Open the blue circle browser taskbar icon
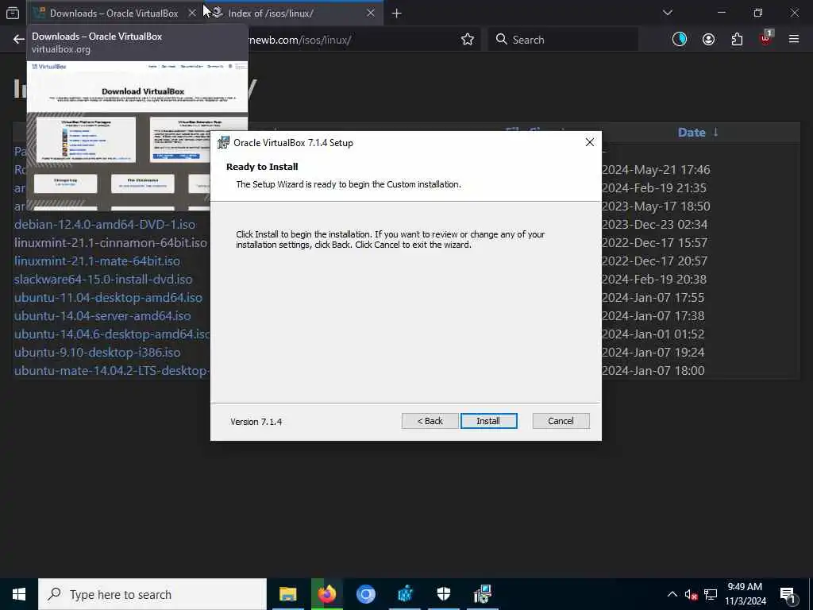The width and height of the screenshot is (813, 610). click(x=365, y=594)
